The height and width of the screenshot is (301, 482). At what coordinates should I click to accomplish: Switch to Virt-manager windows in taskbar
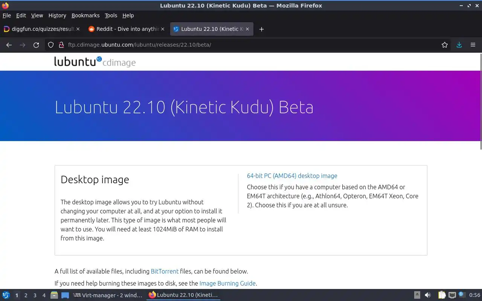click(108, 295)
